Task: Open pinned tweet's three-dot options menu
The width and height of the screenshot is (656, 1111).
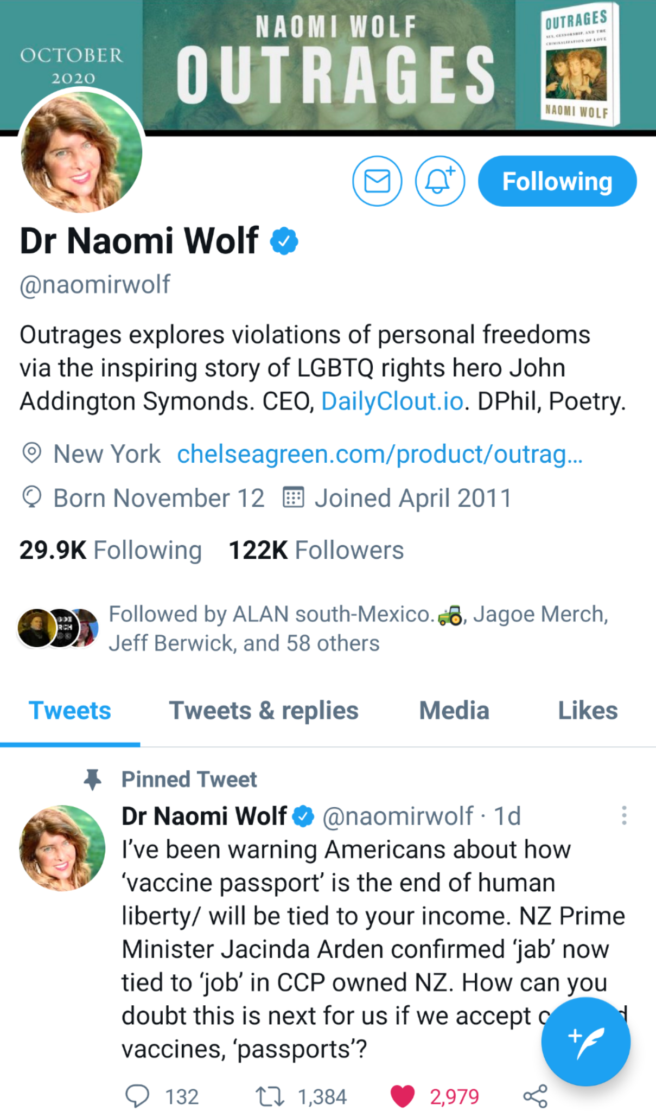Action: click(624, 815)
